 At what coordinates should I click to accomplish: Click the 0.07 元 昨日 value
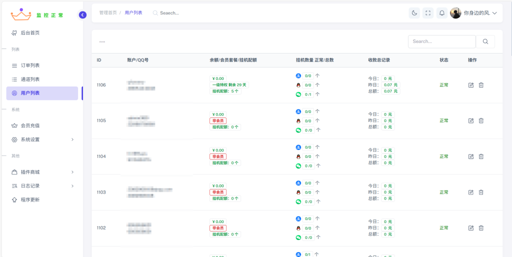(390, 85)
